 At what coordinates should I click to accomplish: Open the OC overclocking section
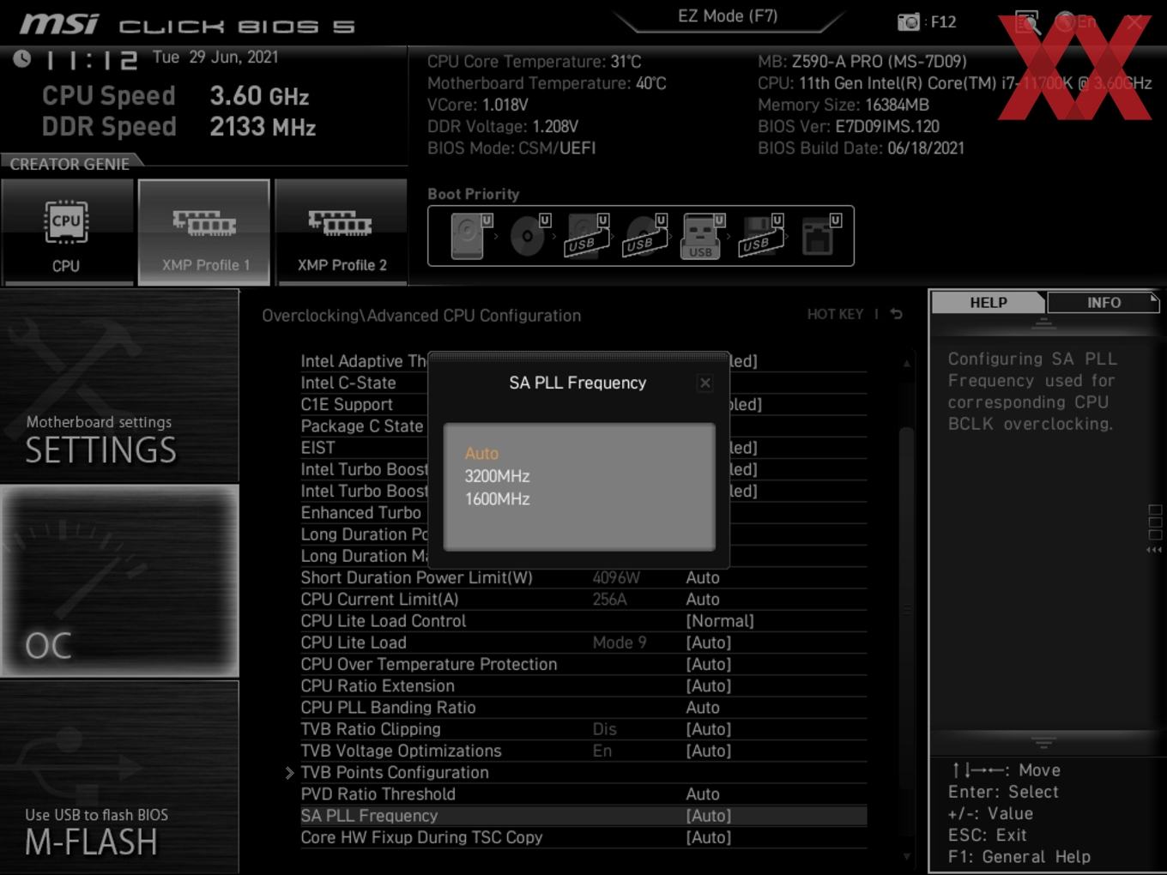[x=119, y=582]
